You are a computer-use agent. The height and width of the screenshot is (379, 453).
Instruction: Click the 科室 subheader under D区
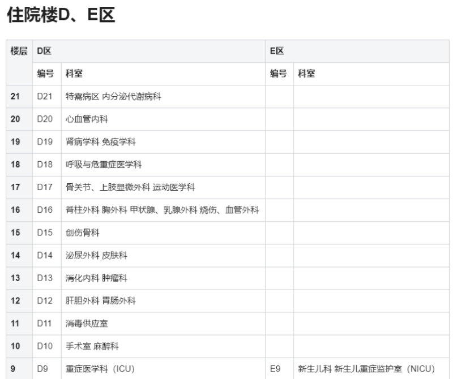click(163, 74)
